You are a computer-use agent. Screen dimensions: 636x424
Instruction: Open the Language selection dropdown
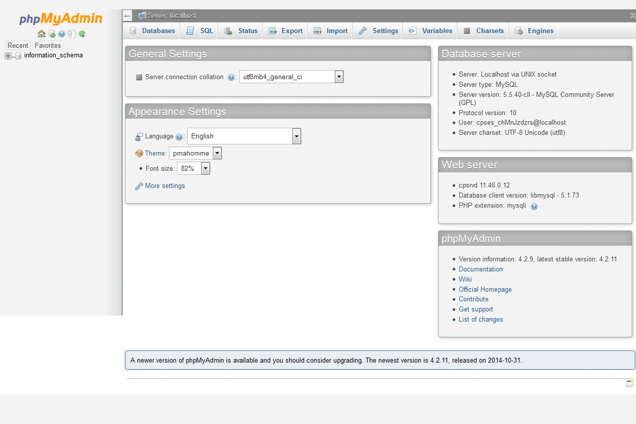(x=296, y=136)
